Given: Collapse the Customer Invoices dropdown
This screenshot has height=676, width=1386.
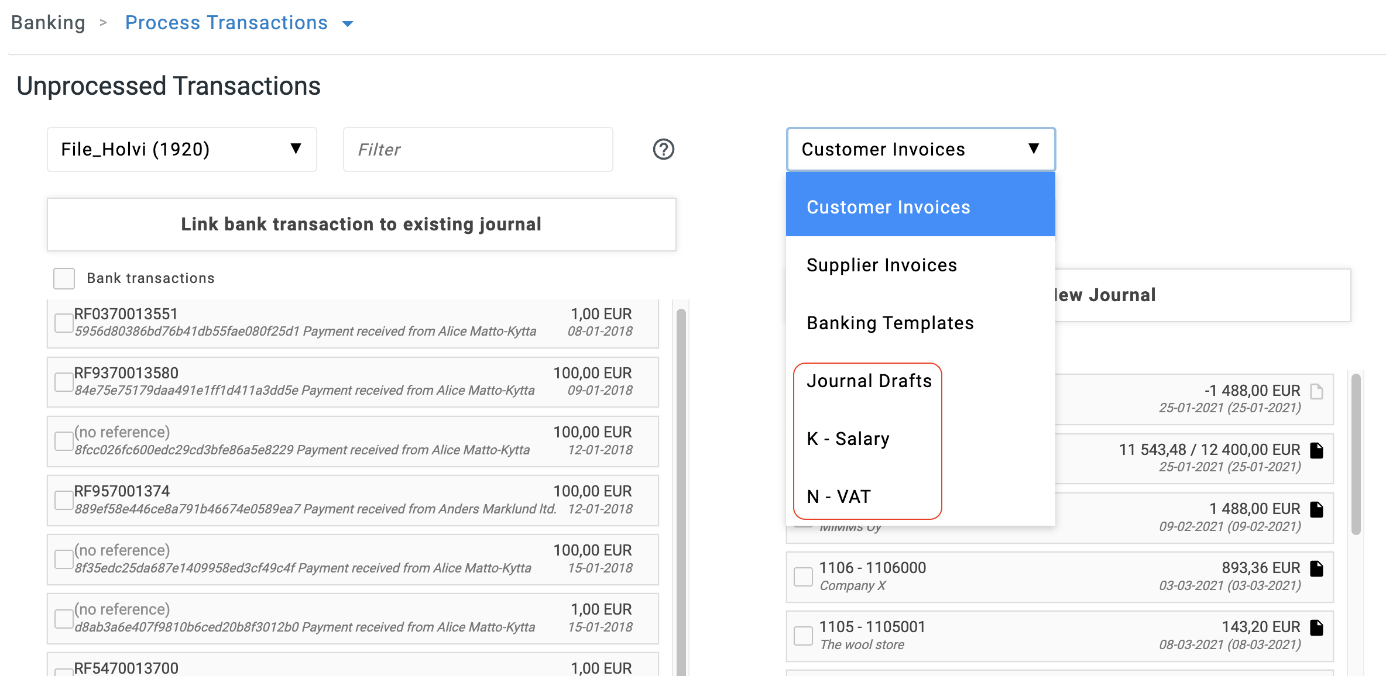Looking at the screenshot, I should 920,149.
